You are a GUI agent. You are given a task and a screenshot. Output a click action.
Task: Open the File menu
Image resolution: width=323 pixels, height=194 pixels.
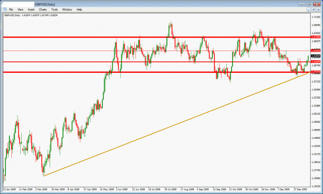11,9
